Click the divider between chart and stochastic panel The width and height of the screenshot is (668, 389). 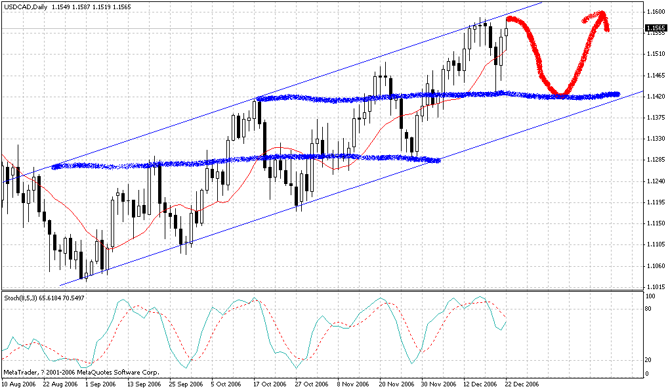point(328,290)
